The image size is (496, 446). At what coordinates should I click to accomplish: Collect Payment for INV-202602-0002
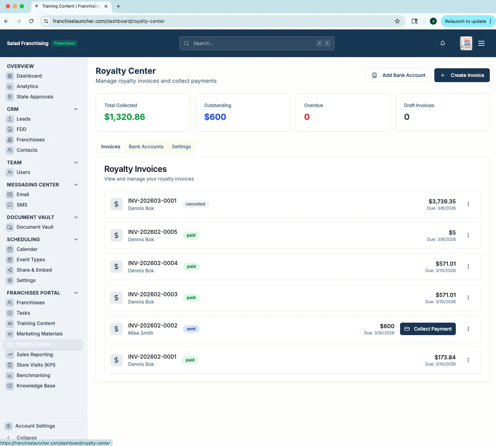pyautogui.click(x=428, y=329)
